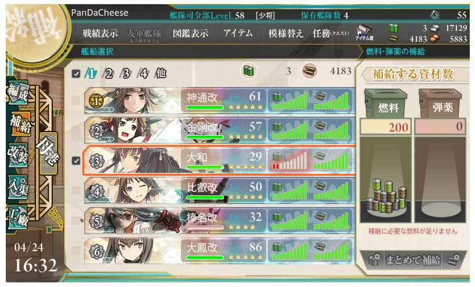Click the 弾薬 ammo box icon
Image resolution: width=475 pixels, height=287 pixels.
click(440, 103)
